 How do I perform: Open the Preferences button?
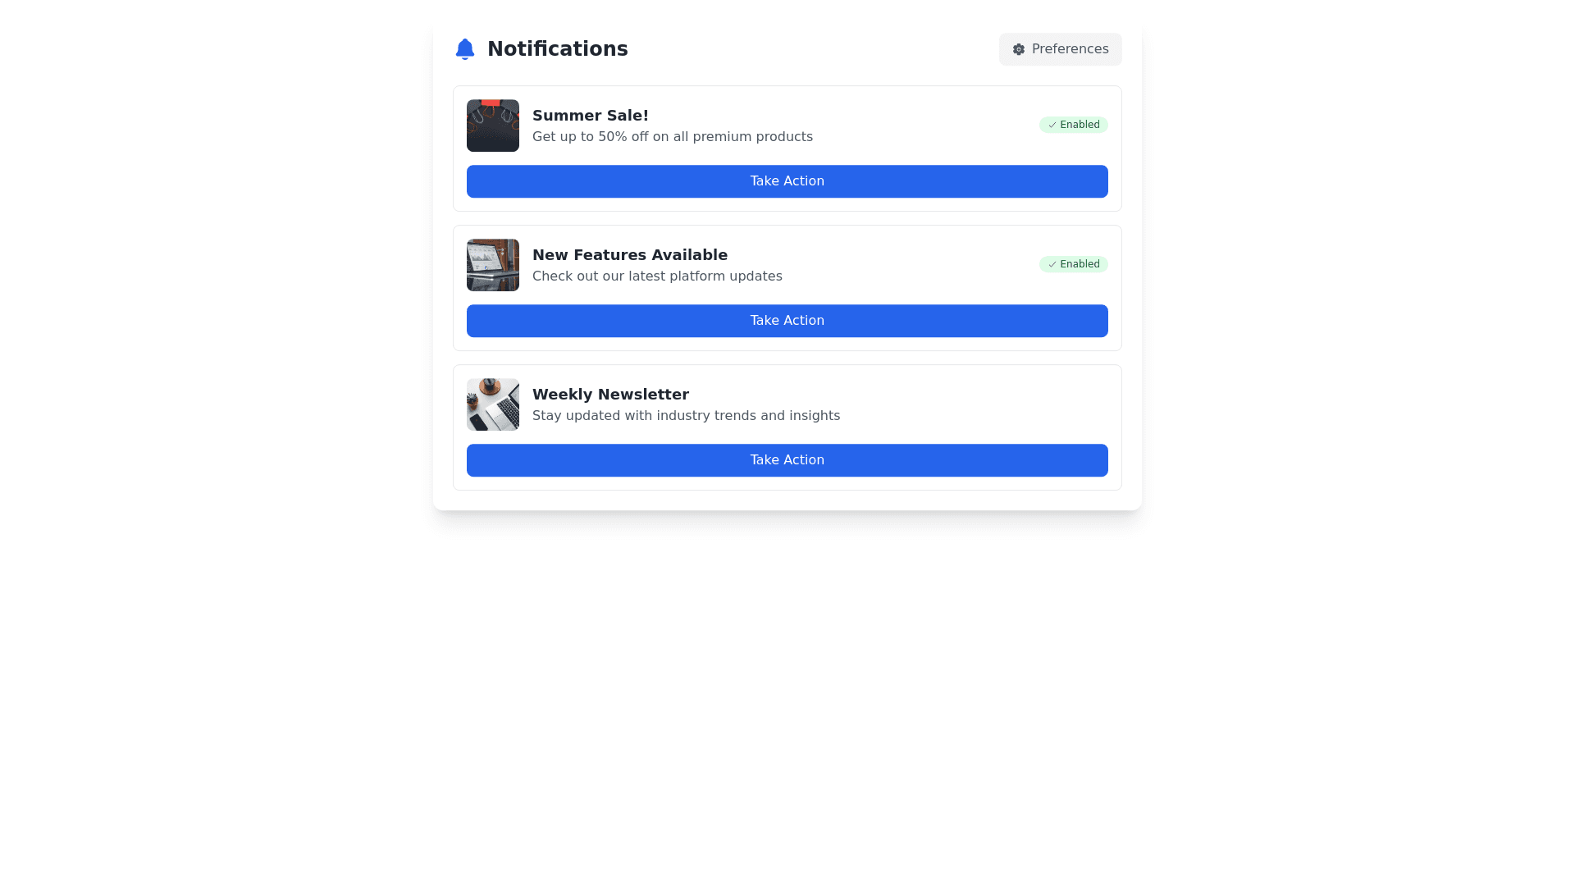pyautogui.click(x=1060, y=49)
